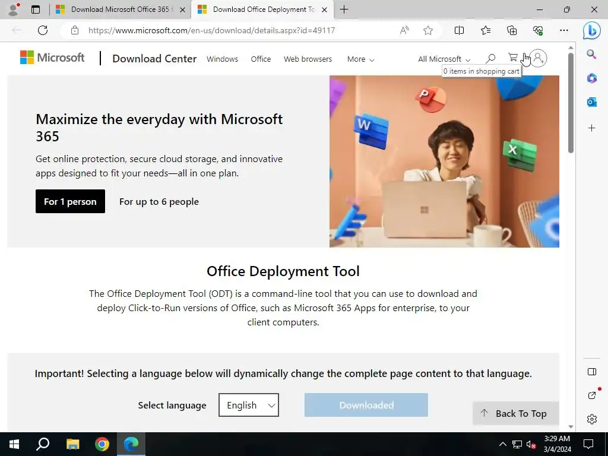Open the shopping cart icon
Image resolution: width=608 pixels, height=456 pixels.
[x=513, y=58]
